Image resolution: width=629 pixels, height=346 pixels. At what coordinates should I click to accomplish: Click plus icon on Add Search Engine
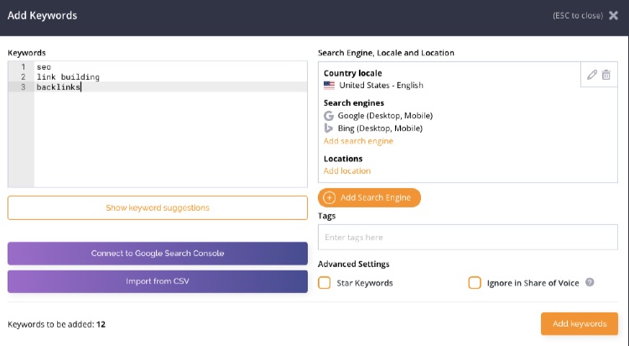pos(329,197)
